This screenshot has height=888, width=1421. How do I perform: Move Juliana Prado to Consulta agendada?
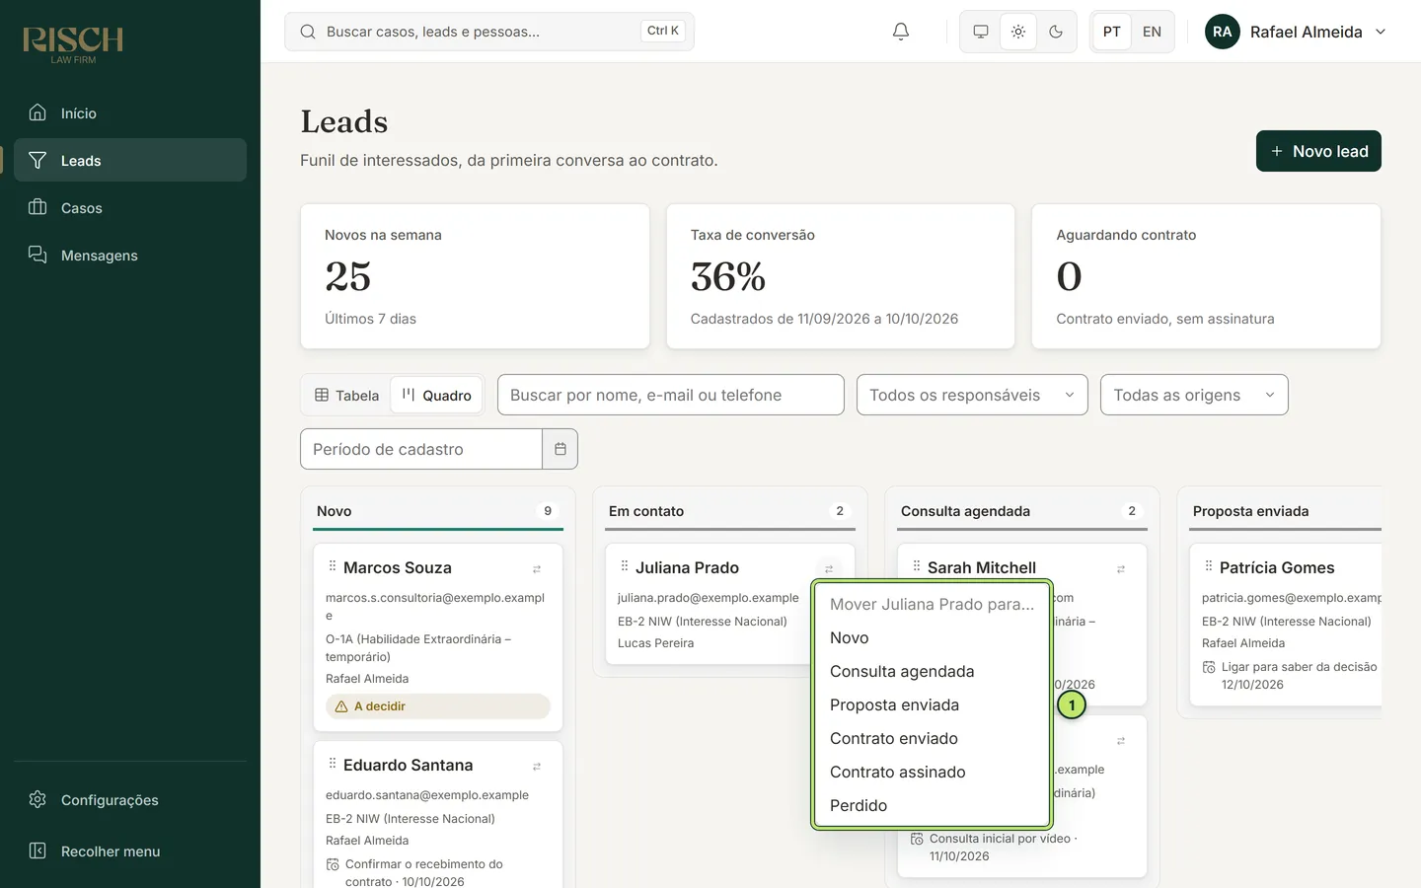932,671
